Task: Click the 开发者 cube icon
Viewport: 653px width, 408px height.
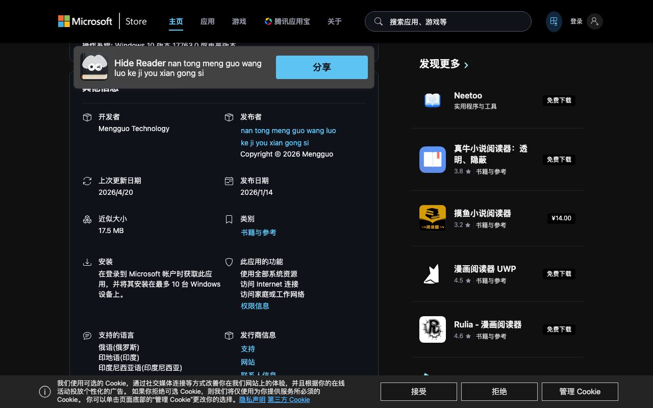Action: [x=87, y=117]
